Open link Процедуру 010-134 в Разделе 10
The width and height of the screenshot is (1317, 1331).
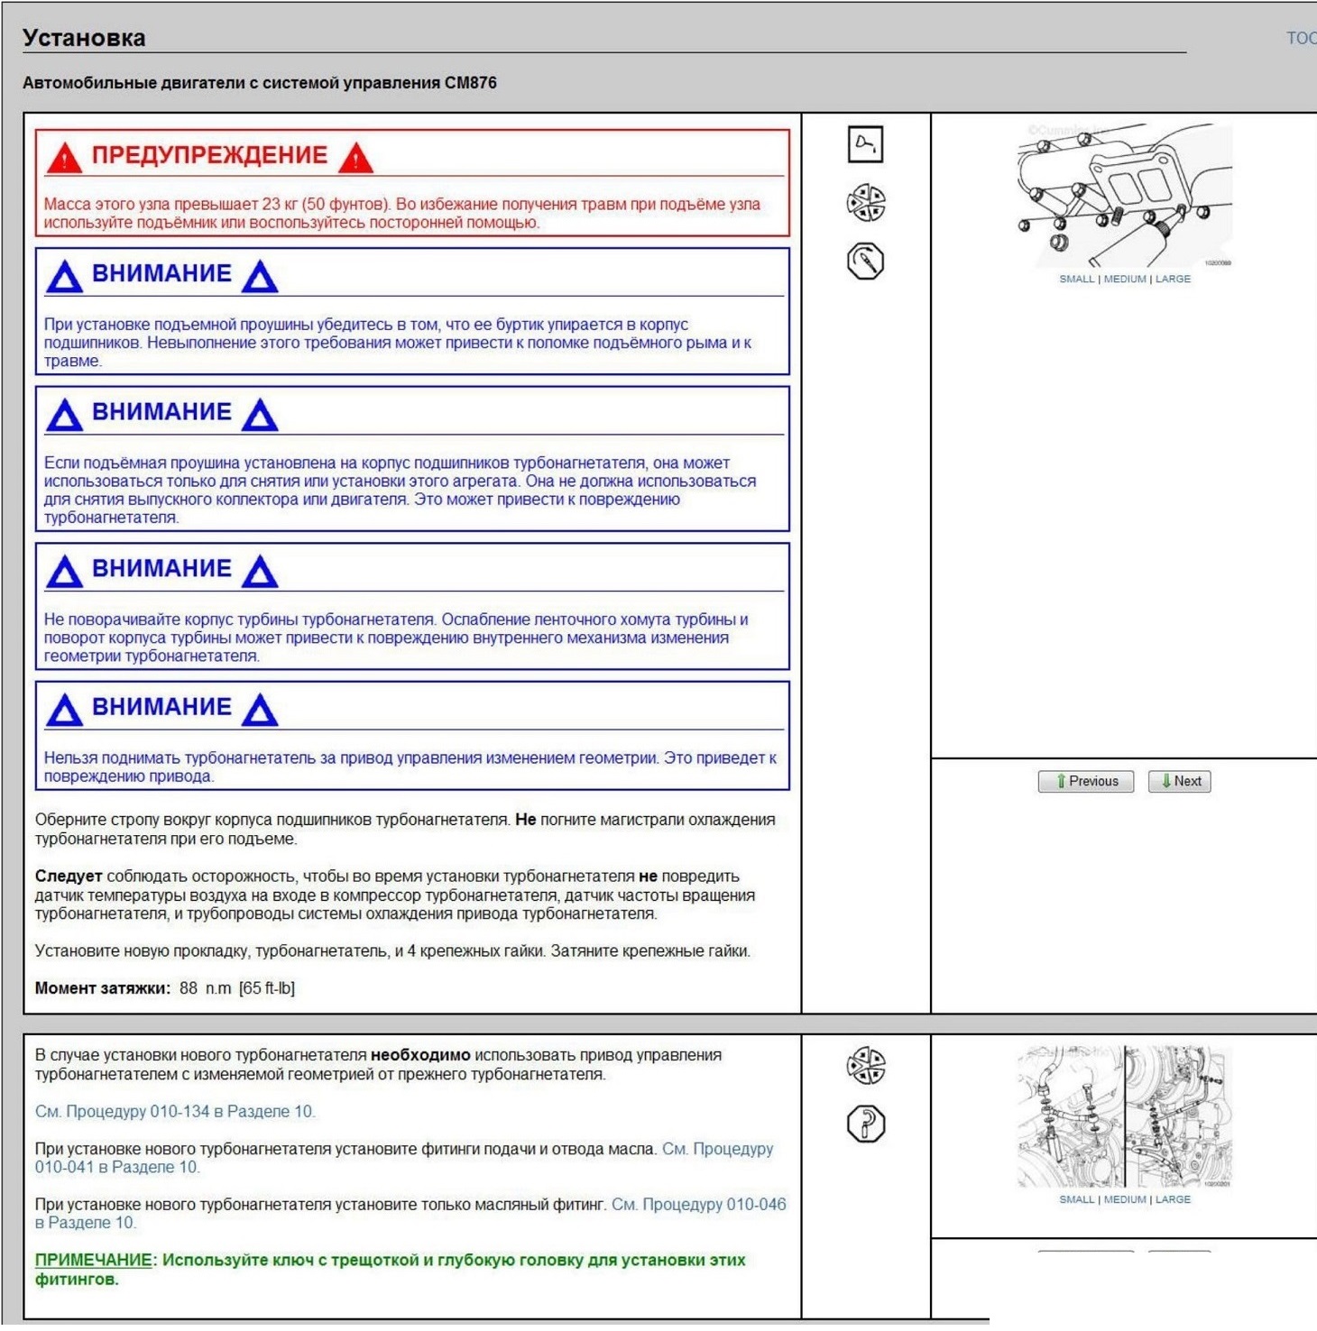[189, 1112]
